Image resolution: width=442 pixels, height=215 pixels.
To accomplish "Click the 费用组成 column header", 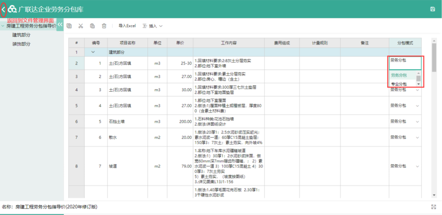I will [282, 43].
